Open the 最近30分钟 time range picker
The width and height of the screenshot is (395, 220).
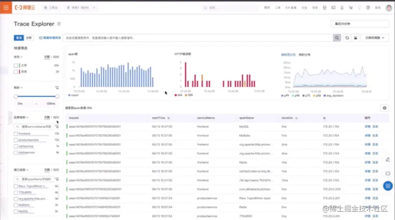pyautogui.click(x=360, y=24)
